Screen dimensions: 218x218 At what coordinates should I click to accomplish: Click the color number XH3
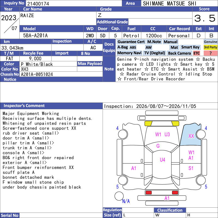(25, 69)
